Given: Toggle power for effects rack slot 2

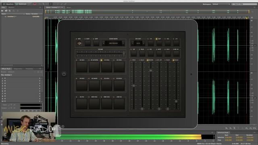Looking at the screenshot, I should (x=5, y=81).
